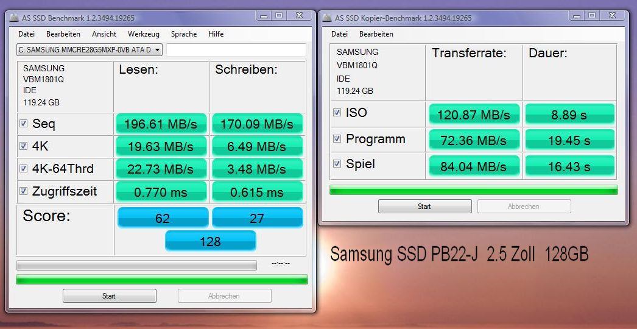Screen dimensions: 637x329
Task: Click the green progress bar in AS SSD Benchmark
Action: point(162,280)
